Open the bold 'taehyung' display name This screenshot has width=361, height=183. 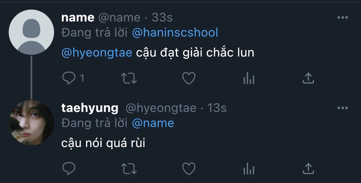coord(90,108)
